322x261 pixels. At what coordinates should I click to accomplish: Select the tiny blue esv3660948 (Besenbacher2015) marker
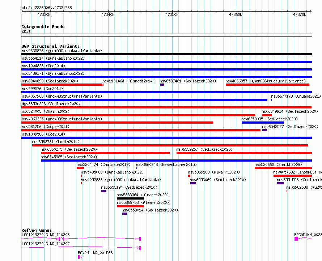coord(137,168)
